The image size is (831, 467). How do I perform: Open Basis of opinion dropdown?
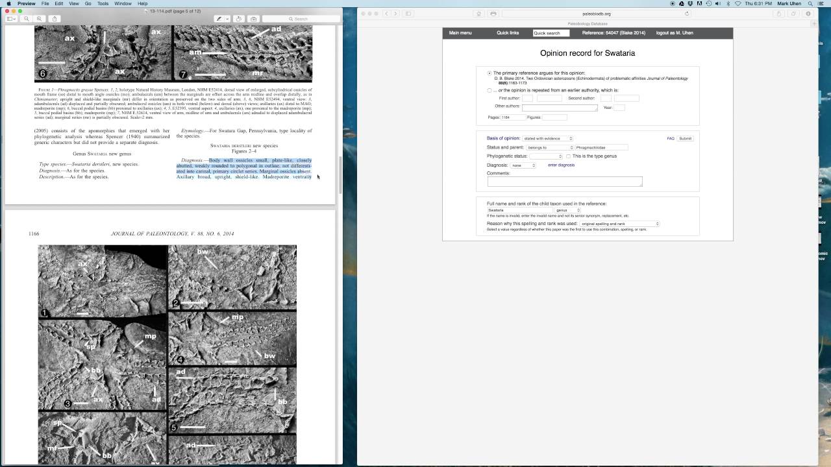click(548, 138)
